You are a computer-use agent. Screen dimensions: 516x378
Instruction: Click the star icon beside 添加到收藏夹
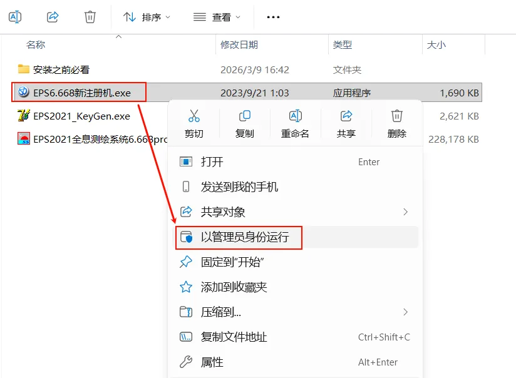click(x=186, y=287)
